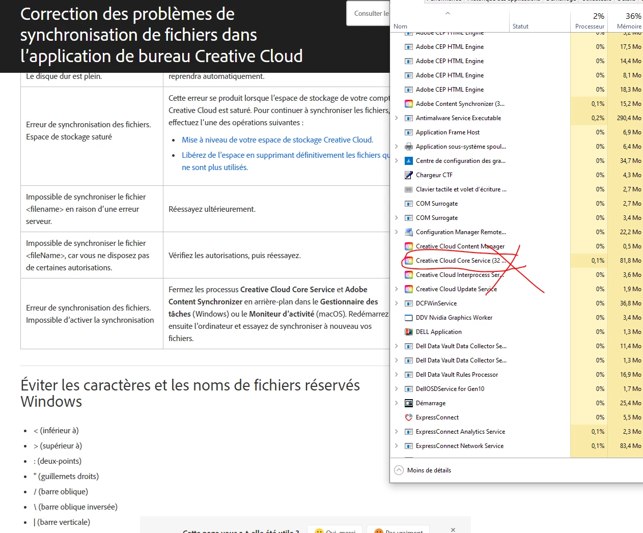The image size is (643, 533).
Task: Select the Adobe CEP HTML Engine 18,3 Mo row
Action: pyautogui.click(x=516, y=90)
